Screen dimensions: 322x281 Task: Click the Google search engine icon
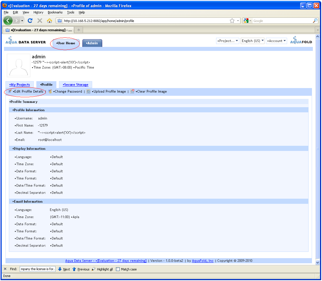(x=246, y=21)
